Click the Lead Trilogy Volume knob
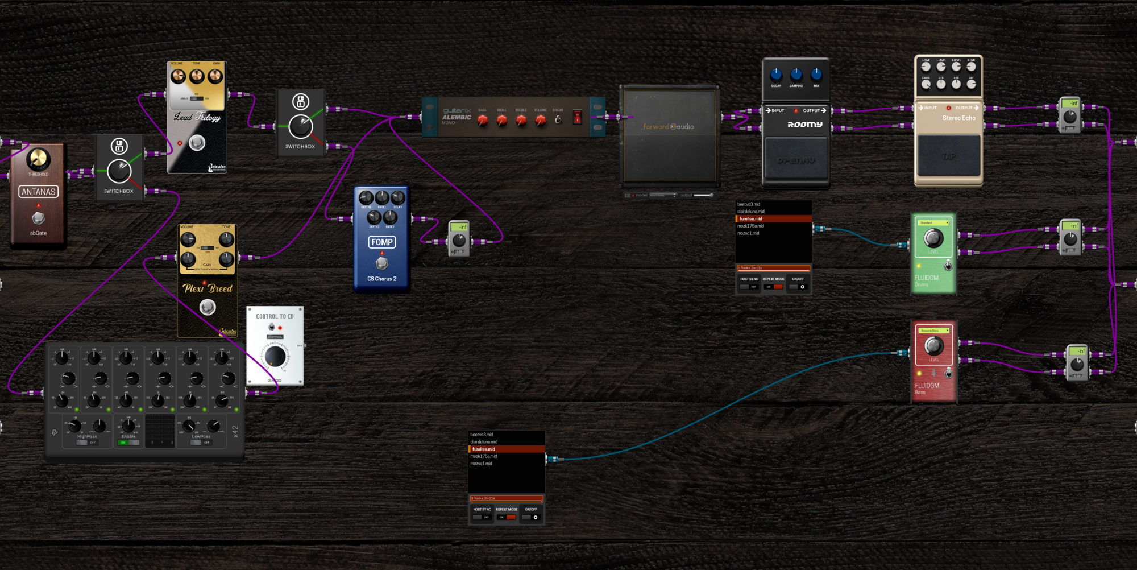 (x=178, y=76)
